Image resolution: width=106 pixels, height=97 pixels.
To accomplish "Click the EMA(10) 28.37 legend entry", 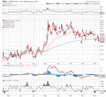I will click(x=9, y=22).
